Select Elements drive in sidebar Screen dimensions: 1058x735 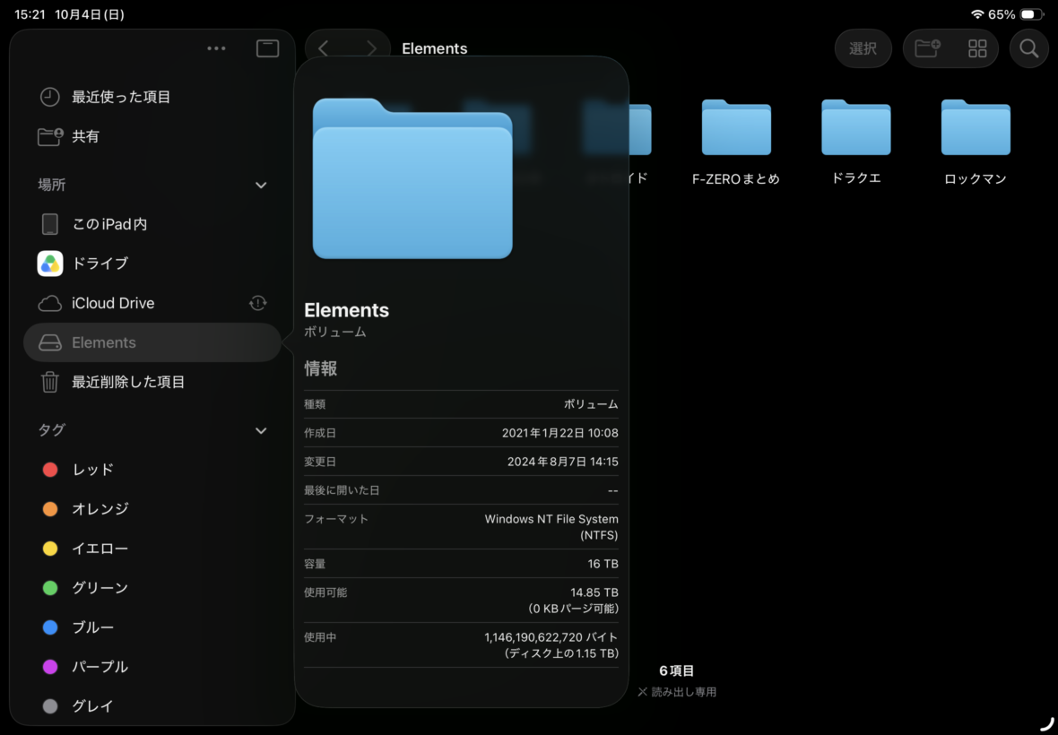pyautogui.click(x=152, y=342)
